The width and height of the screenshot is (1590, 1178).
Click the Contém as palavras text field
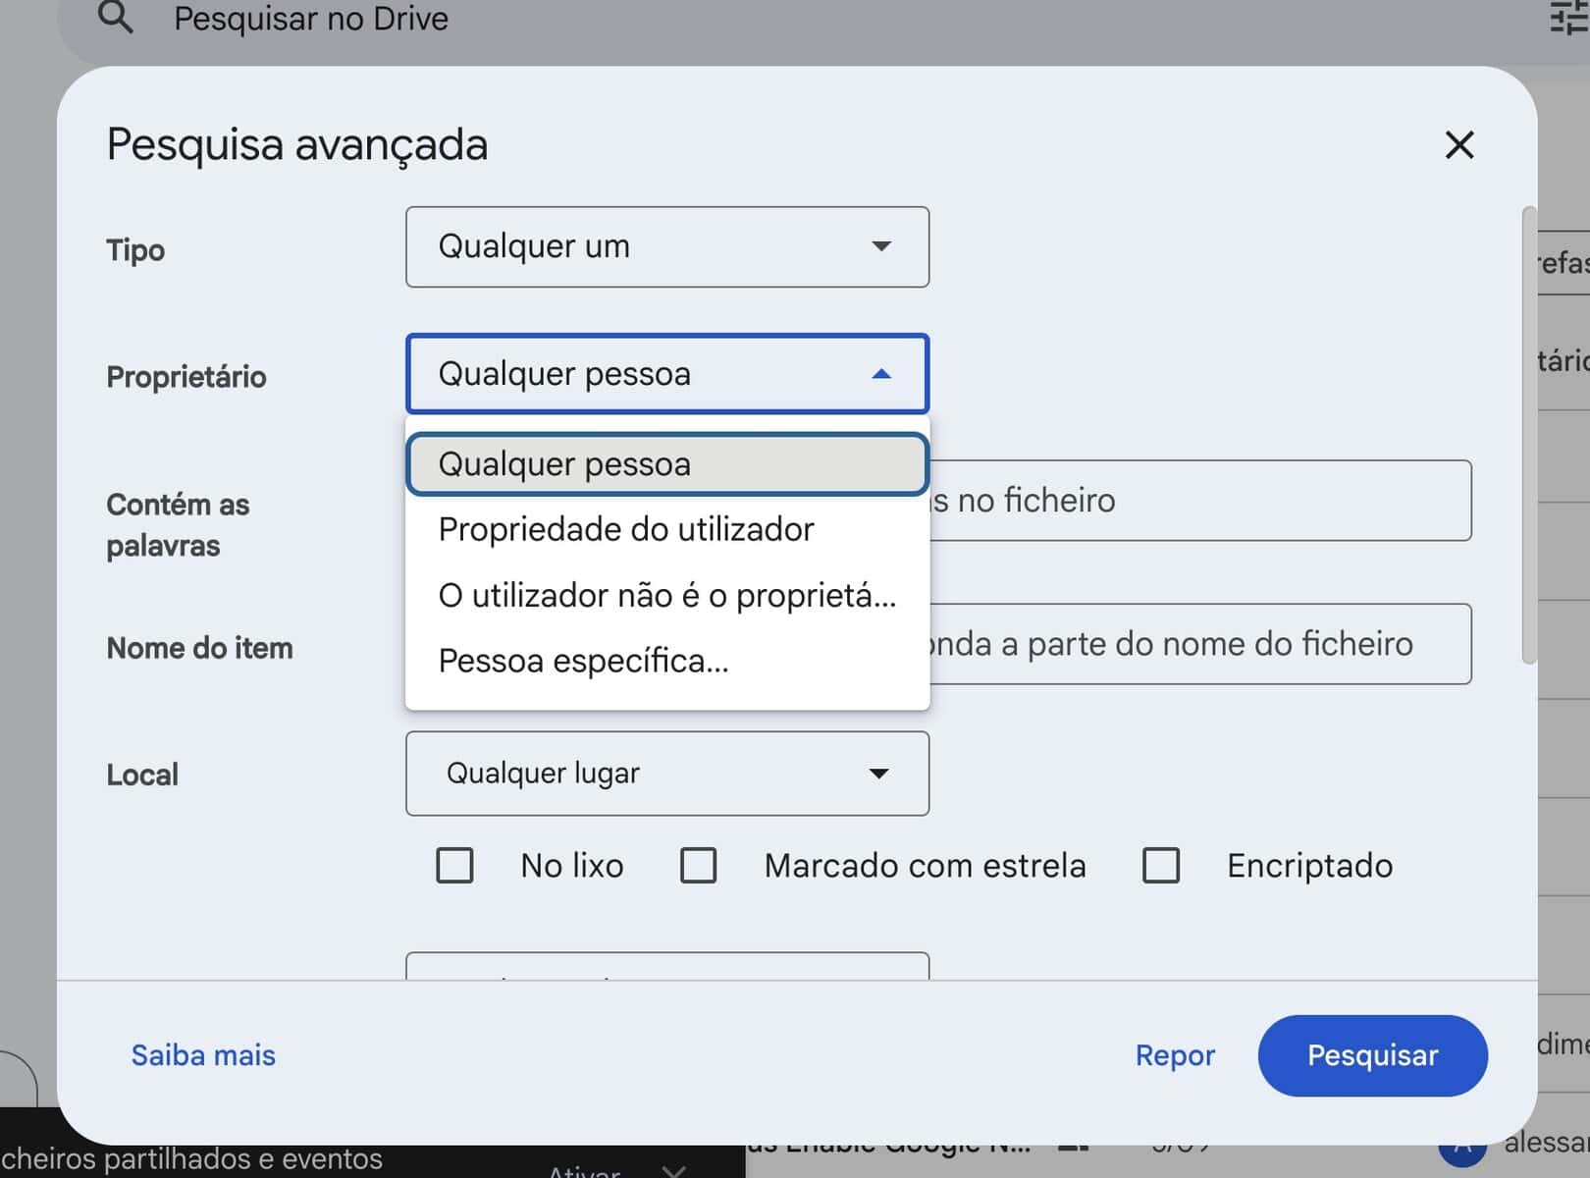pos(1197,501)
